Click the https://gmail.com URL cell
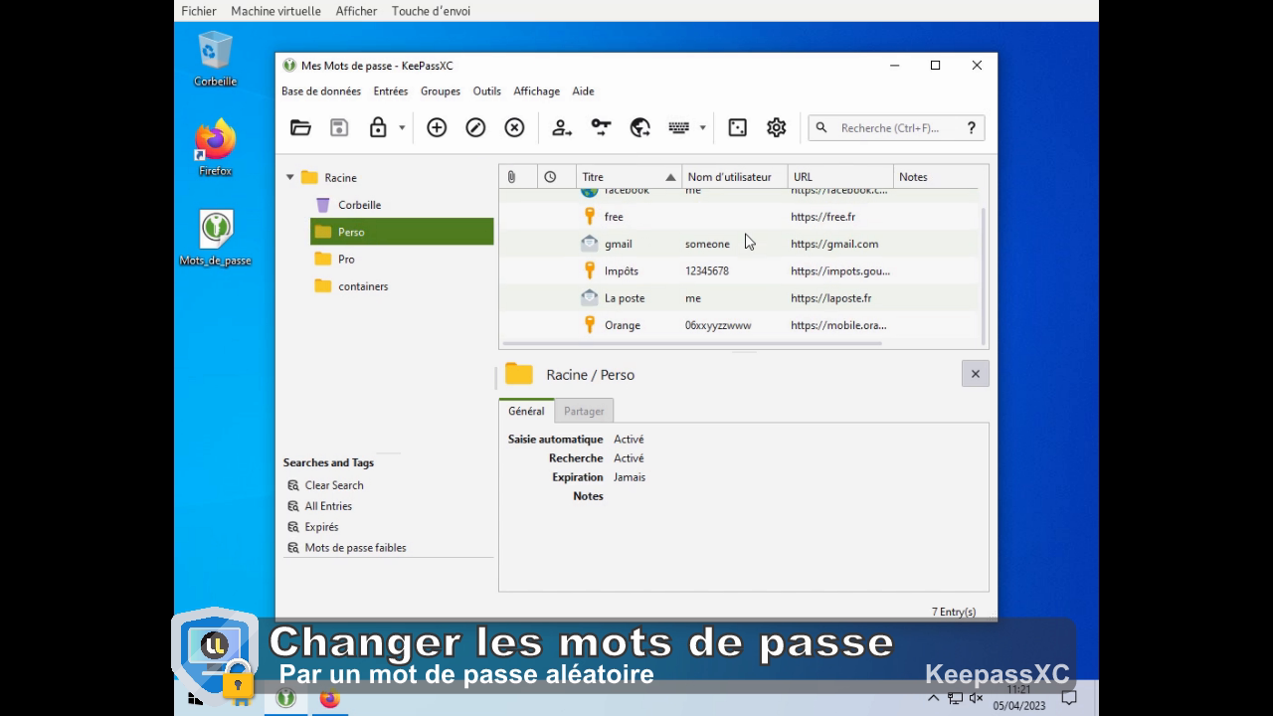The width and height of the screenshot is (1273, 716). pos(834,244)
